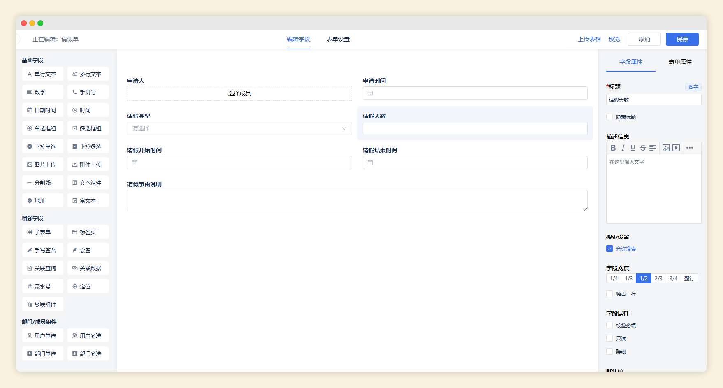The image size is (723, 388).
Task: Add a 关联查询 component
Action: point(43,268)
